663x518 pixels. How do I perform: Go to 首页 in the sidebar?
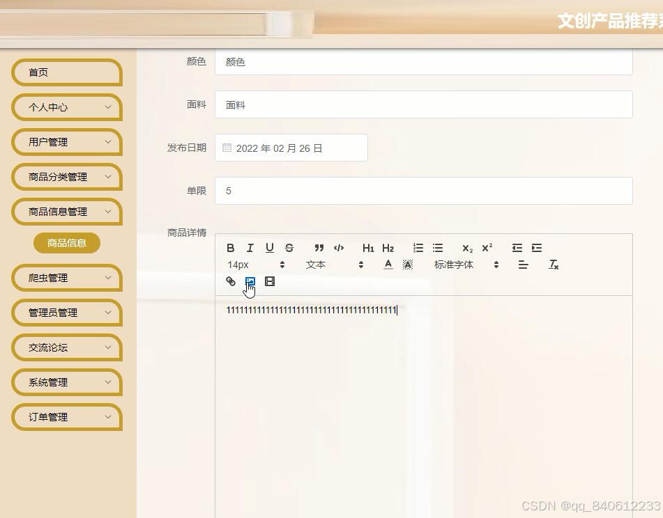(67, 72)
